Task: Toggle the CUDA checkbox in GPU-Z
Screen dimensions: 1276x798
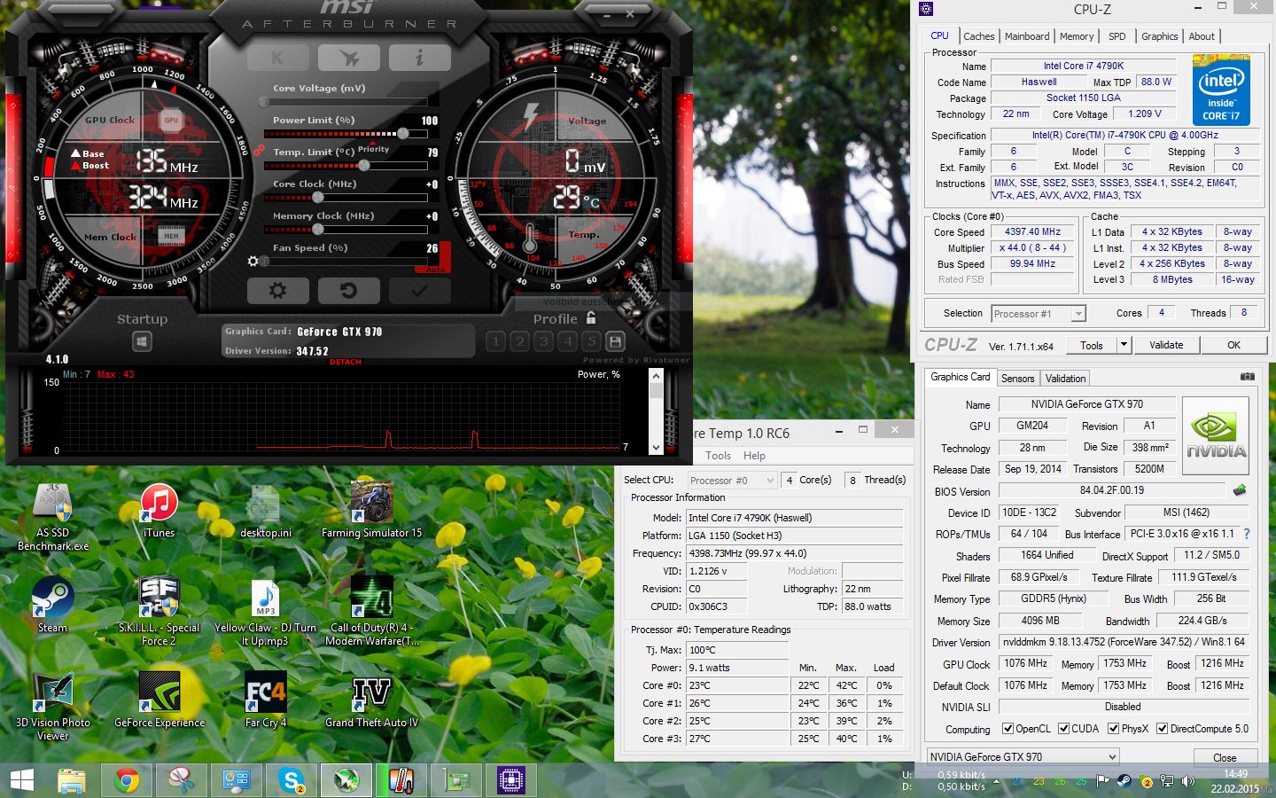Action: 1063,729
